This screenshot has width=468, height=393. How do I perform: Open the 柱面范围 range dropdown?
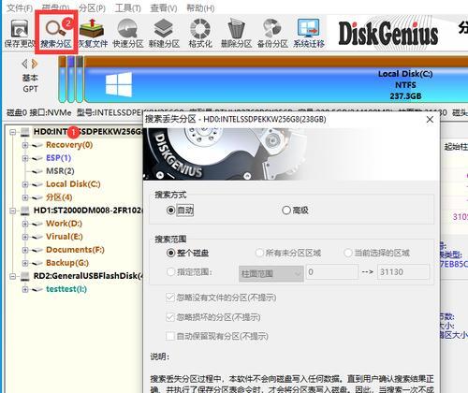(271, 273)
